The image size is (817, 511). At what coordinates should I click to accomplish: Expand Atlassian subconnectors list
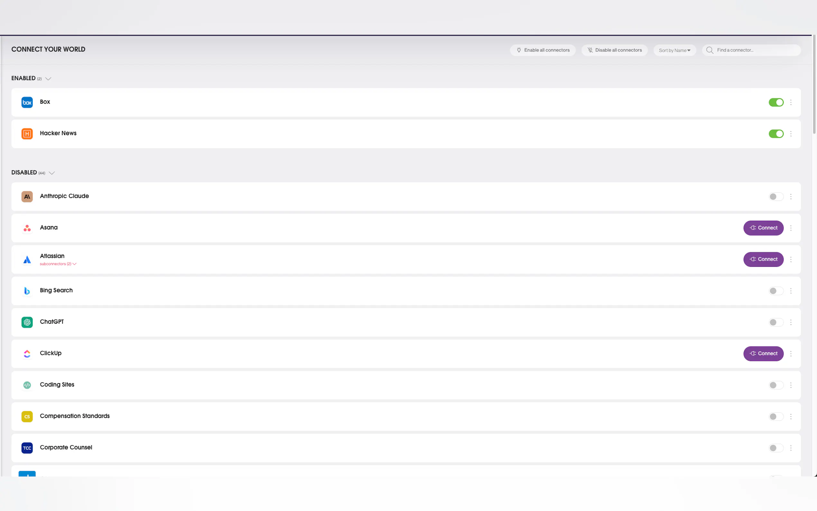[x=58, y=264]
